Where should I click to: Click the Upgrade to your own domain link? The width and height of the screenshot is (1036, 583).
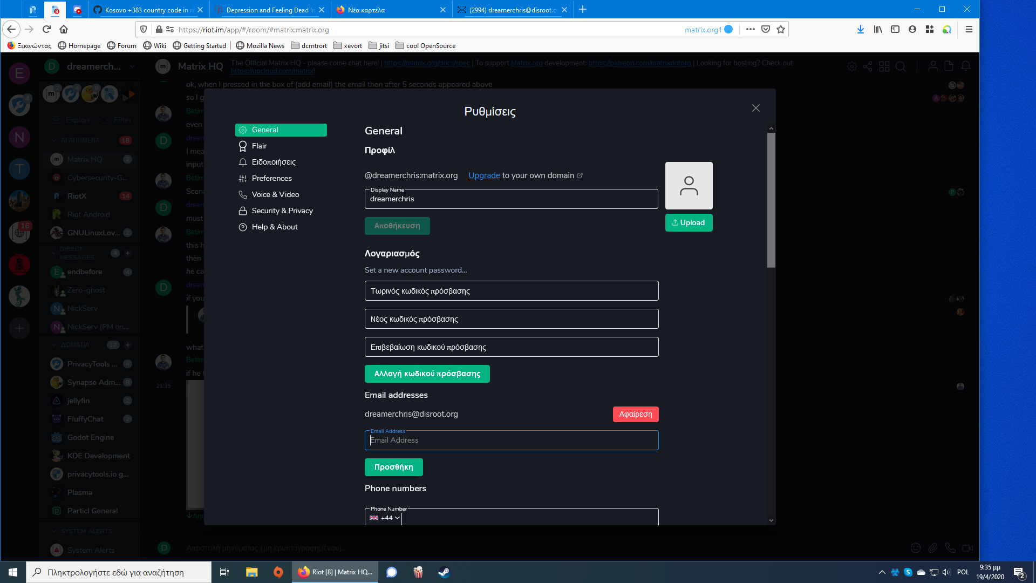point(483,175)
